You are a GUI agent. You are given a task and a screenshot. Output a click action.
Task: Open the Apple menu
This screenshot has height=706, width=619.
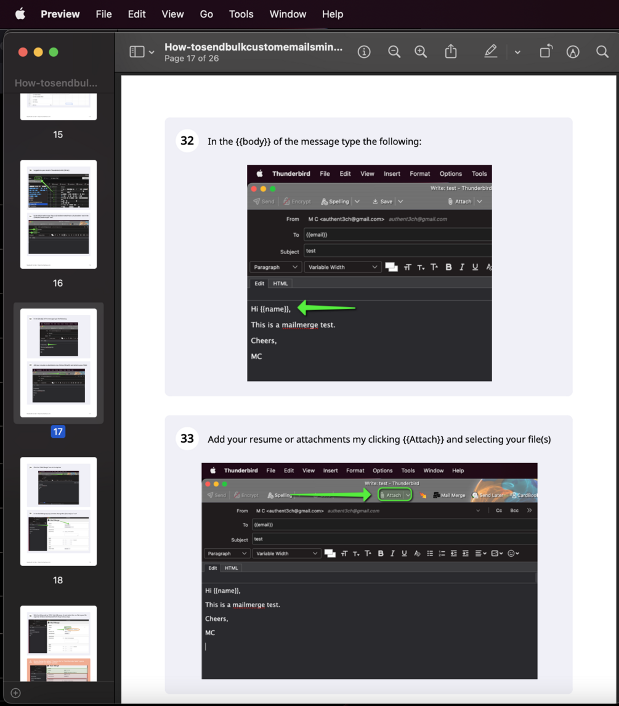(20, 14)
